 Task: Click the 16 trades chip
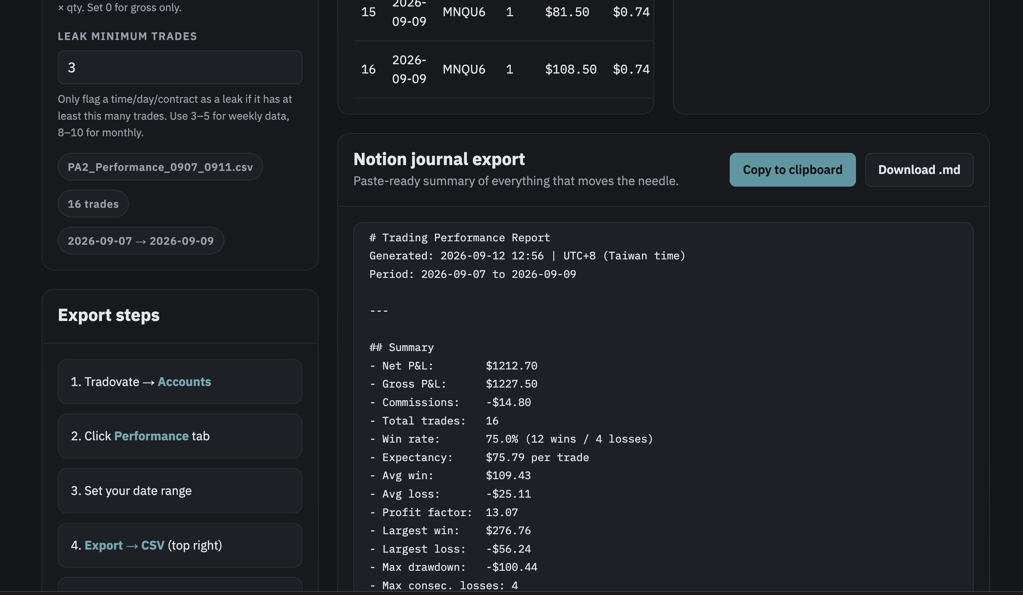coord(93,204)
